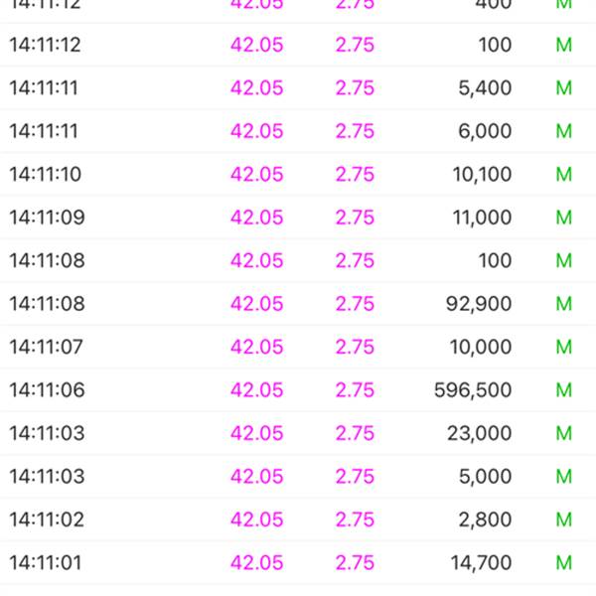Click the 14,700 volume value
The image size is (596, 596).
481,563
